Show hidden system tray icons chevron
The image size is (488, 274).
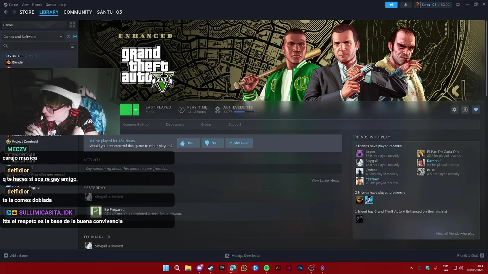(x=411, y=268)
